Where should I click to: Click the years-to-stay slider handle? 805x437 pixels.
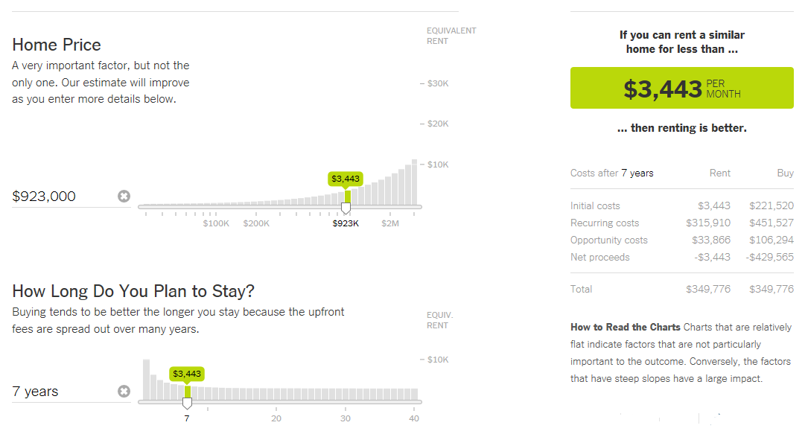(188, 403)
